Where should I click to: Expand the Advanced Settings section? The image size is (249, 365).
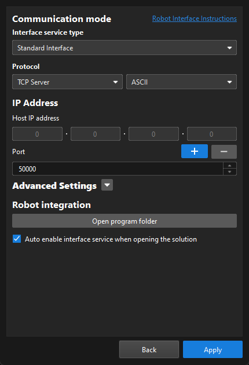(107, 185)
